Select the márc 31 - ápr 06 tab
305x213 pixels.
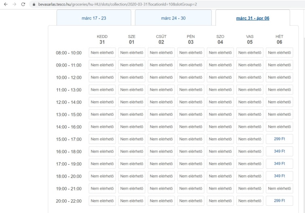[x=252, y=18]
